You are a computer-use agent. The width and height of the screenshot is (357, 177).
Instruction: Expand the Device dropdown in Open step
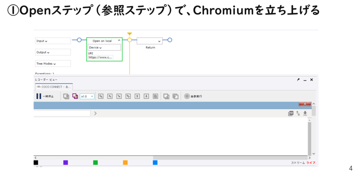click(x=104, y=48)
